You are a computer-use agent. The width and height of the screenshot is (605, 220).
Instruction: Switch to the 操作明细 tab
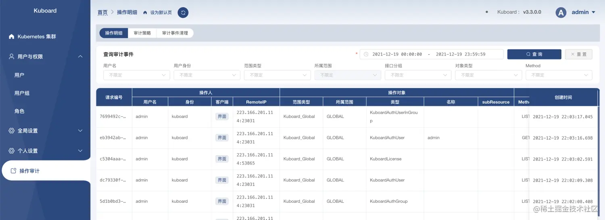coord(114,33)
